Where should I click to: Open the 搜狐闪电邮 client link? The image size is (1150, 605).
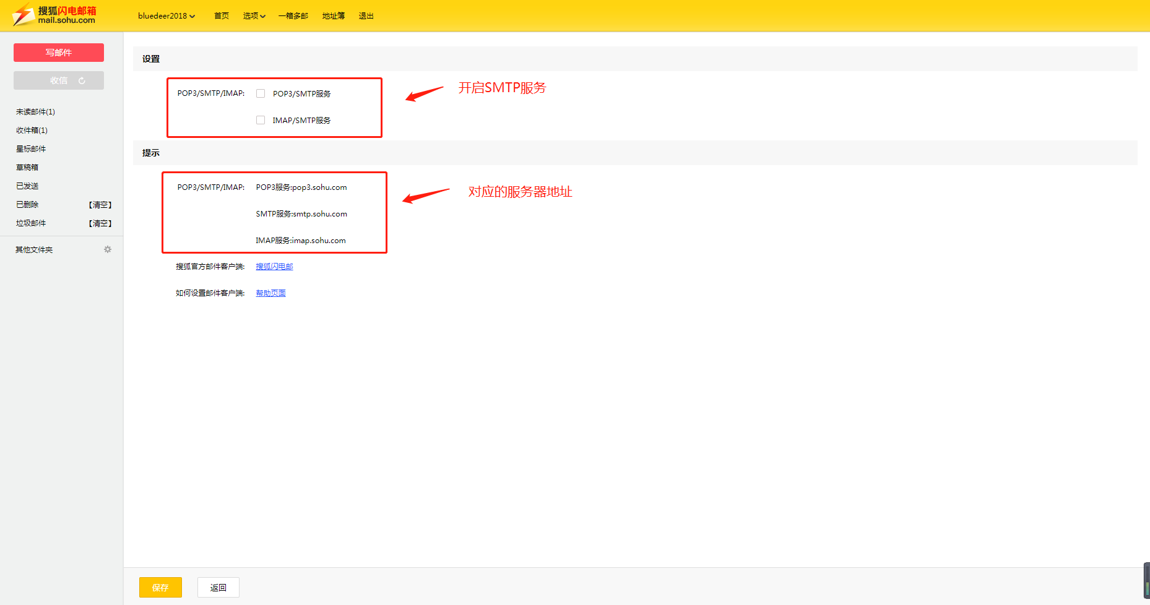274,267
